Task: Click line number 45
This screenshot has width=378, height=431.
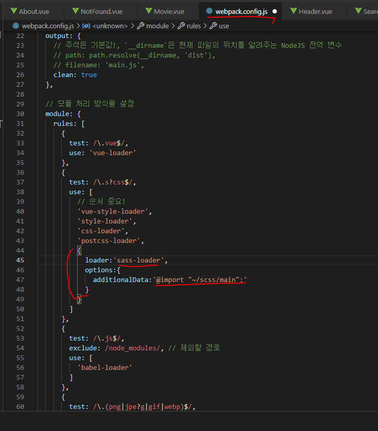Action: (x=20, y=260)
